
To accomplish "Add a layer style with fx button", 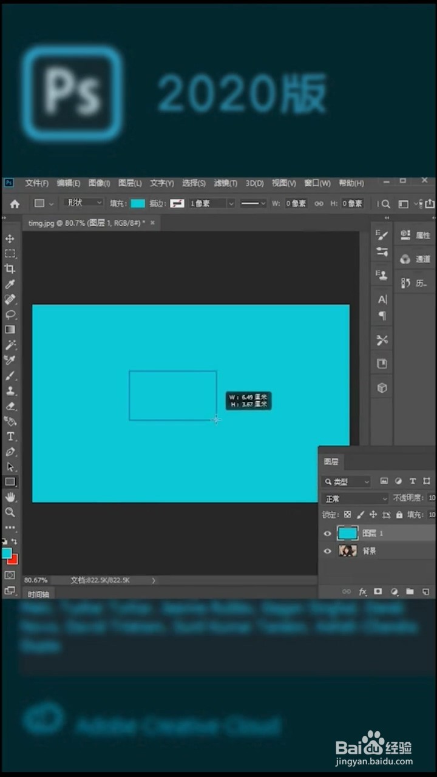I will 363,591.
